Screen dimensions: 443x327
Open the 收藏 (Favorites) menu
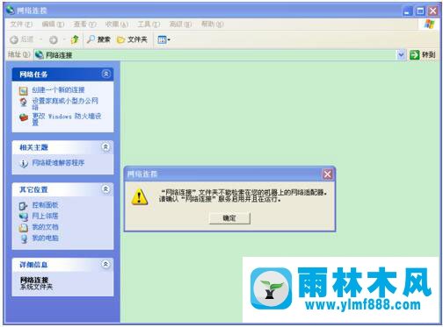pyautogui.click(x=117, y=24)
